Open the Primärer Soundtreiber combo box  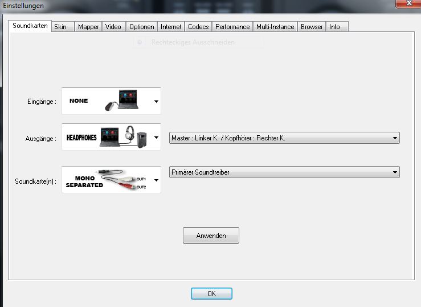[284, 172]
